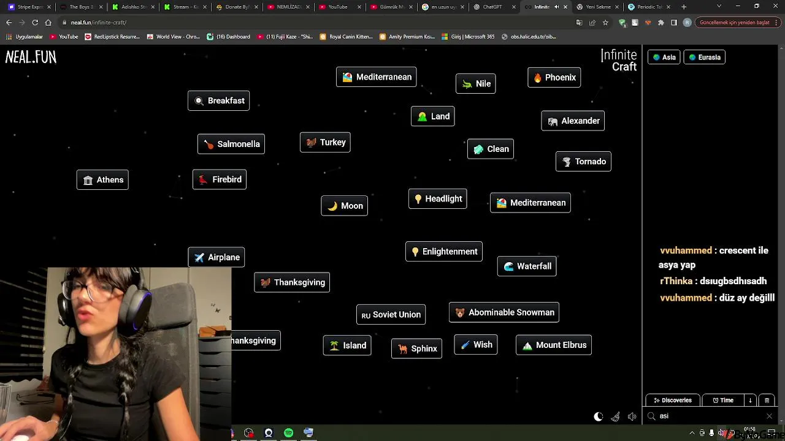
Task: Pick the Sphinx craft item
Action: click(416, 349)
